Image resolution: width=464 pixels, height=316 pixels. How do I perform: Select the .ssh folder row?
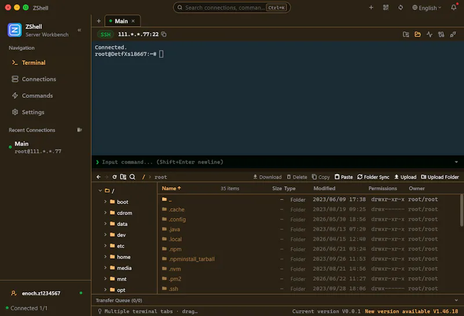pos(309,289)
